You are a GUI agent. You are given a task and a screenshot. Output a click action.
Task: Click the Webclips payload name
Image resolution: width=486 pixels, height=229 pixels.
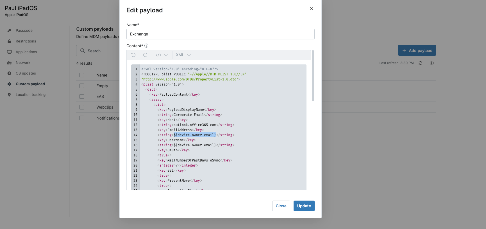pos(105,107)
